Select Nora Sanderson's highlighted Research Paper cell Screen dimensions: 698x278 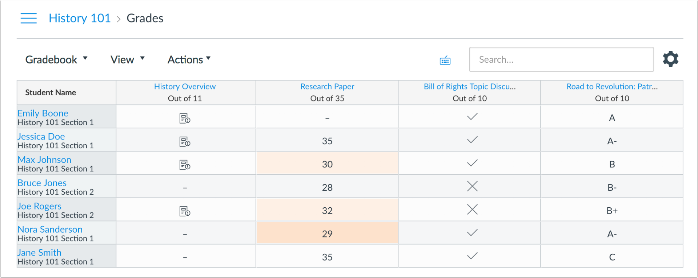click(x=327, y=234)
